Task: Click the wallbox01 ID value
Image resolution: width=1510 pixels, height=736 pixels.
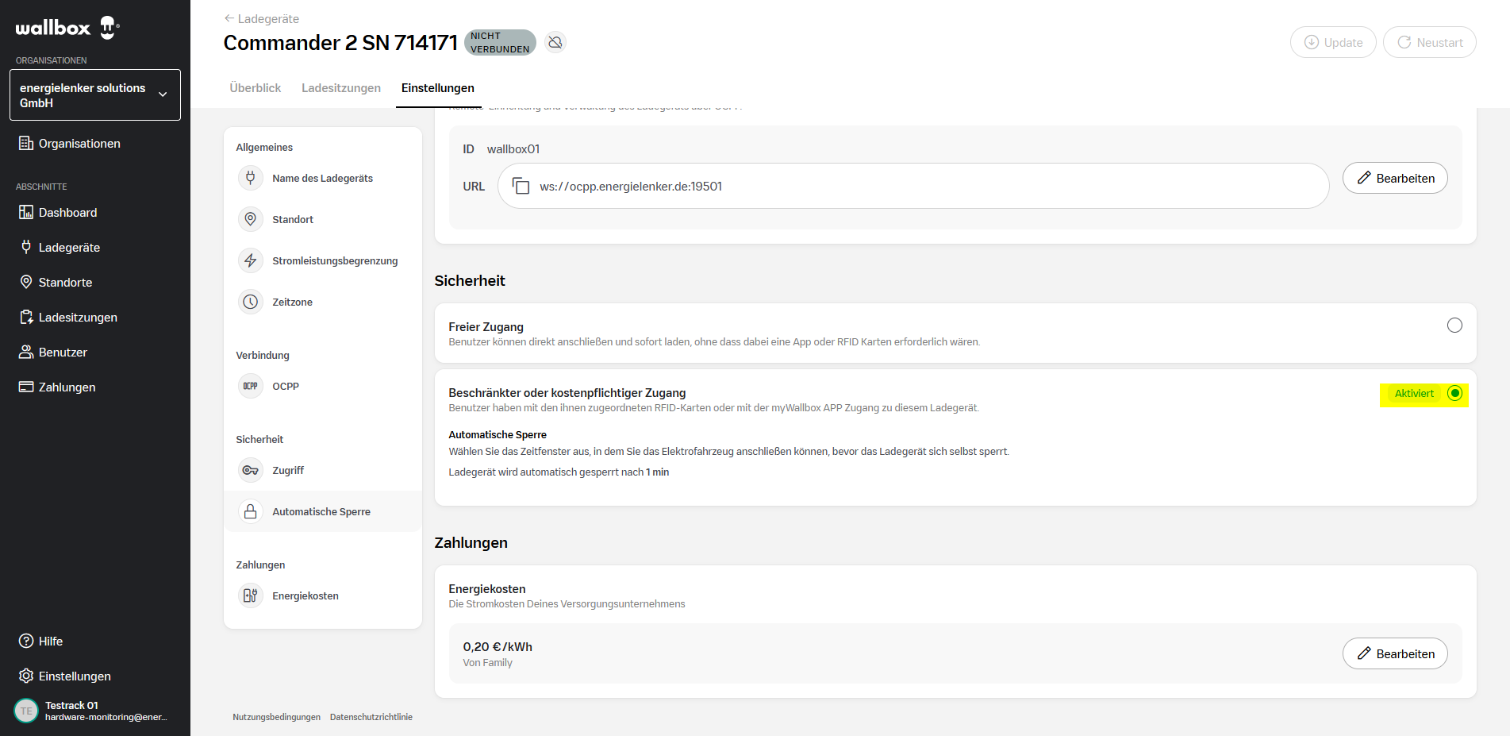Action: coord(513,149)
